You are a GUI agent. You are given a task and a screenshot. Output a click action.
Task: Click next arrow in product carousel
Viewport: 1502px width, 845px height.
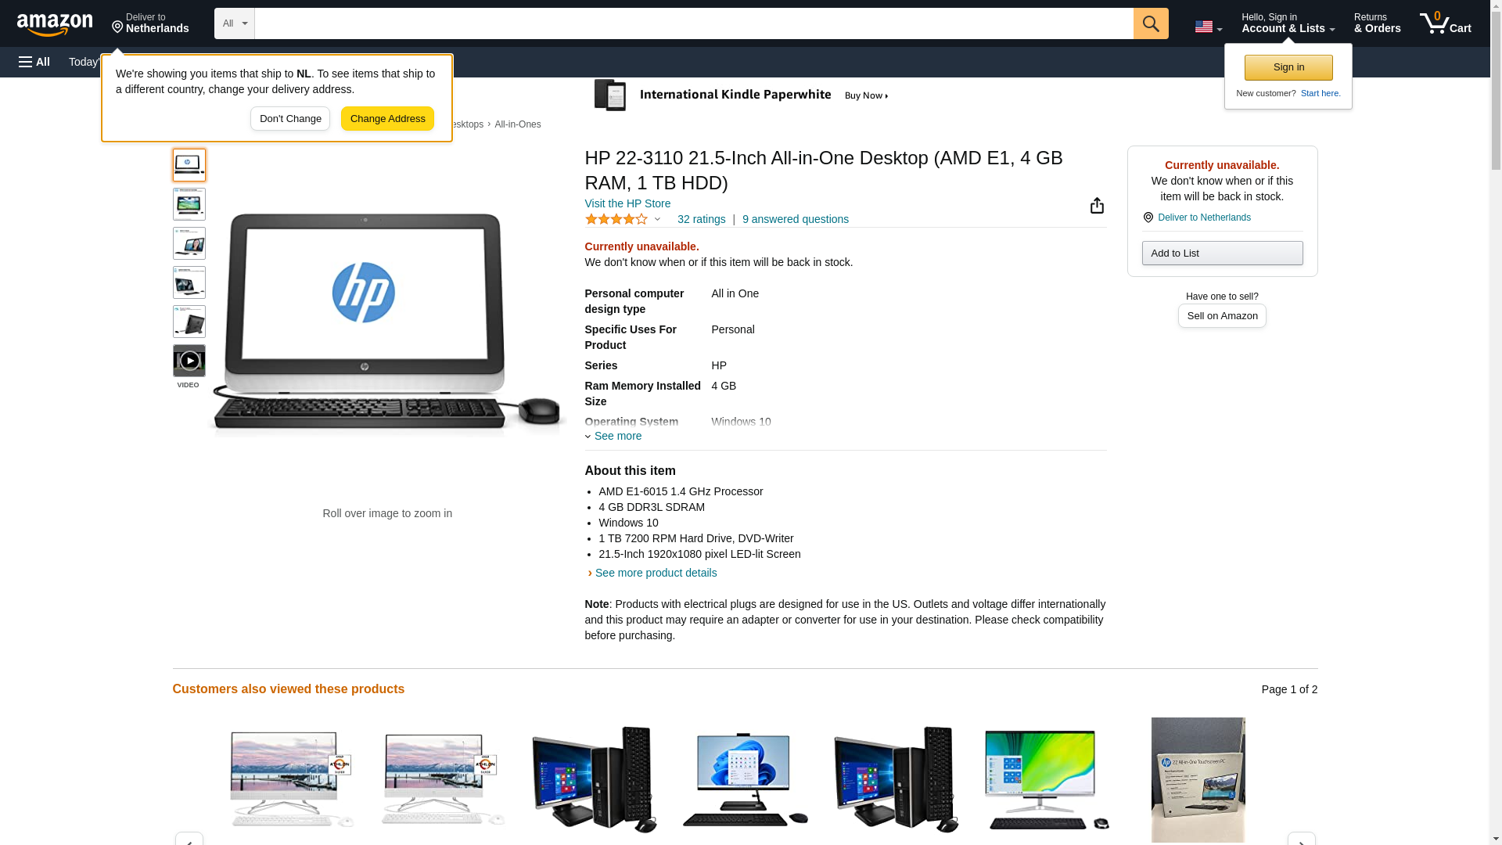pos(1301,839)
